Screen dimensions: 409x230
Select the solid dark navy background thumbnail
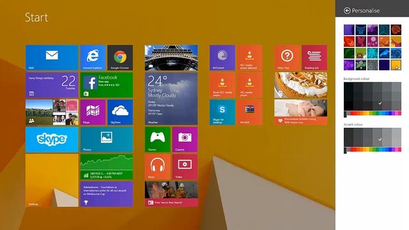point(384,65)
